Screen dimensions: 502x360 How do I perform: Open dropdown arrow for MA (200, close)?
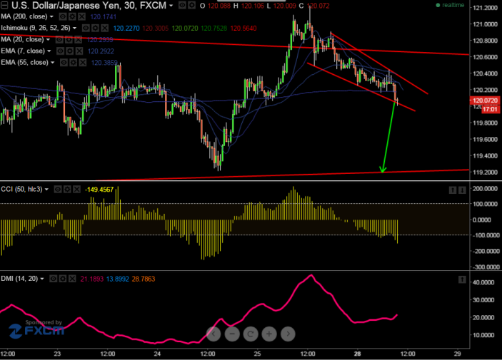[x=51, y=16]
